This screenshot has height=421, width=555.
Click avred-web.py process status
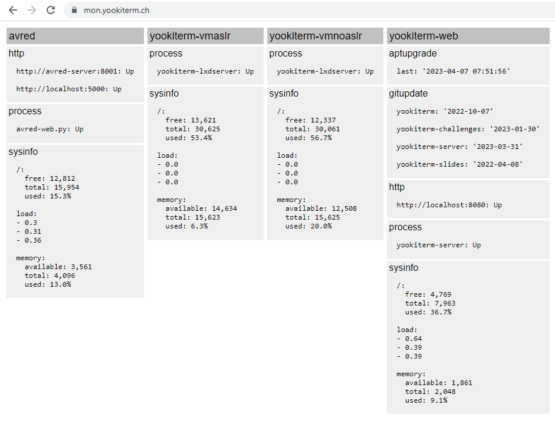tap(50, 129)
